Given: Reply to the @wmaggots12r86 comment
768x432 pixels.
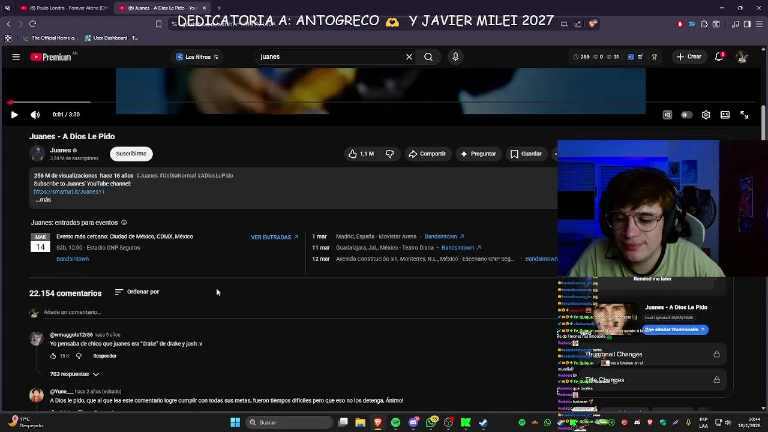Looking at the screenshot, I should pyautogui.click(x=104, y=356).
